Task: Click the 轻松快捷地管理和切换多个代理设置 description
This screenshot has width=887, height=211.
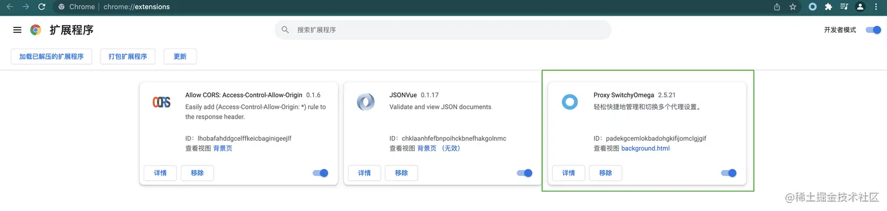Action: pos(648,107)
